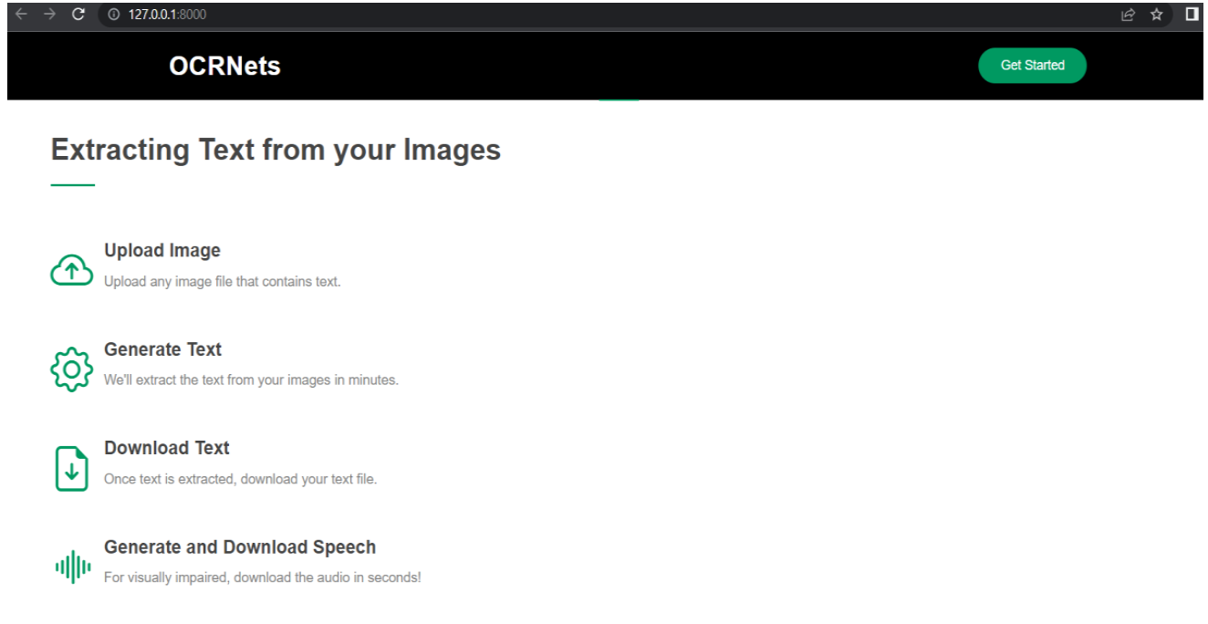Click the 'Upload any image file' description
1208x624 pixels.
pyautogui.click(x=222, y=282)
